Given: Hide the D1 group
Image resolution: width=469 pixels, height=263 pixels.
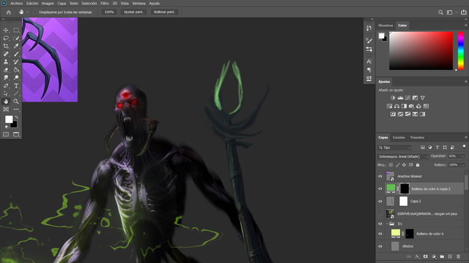Looking at the screenshot, I should 380,223.
